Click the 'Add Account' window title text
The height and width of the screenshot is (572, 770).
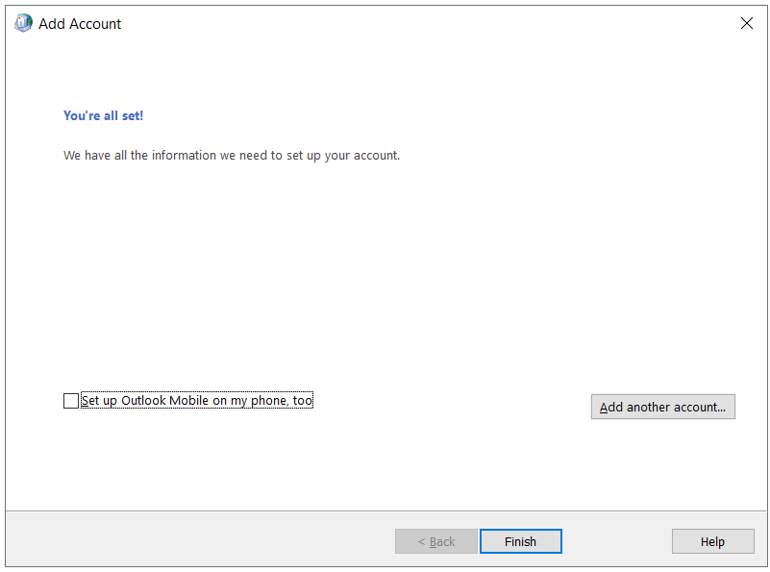coord(80,24)
